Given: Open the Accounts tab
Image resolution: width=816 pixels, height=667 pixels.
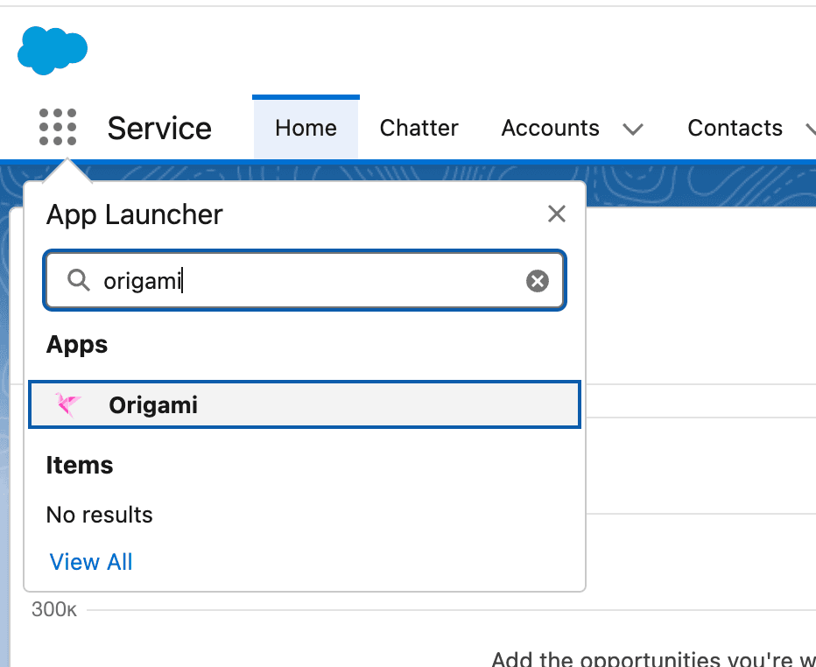Looking at the screenshot, I should (550, 128).
